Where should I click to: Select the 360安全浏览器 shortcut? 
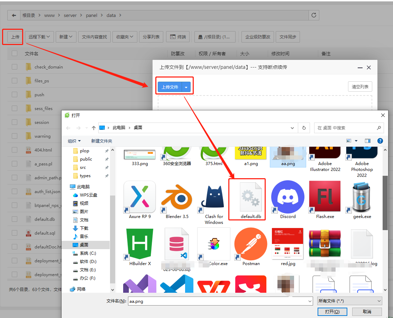point(177,157)
